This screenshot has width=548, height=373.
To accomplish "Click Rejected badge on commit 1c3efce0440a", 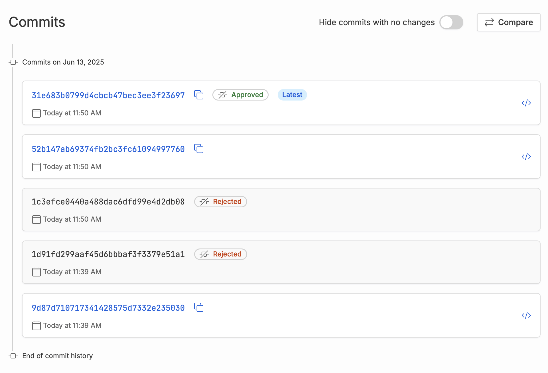I will pos(220,202).
